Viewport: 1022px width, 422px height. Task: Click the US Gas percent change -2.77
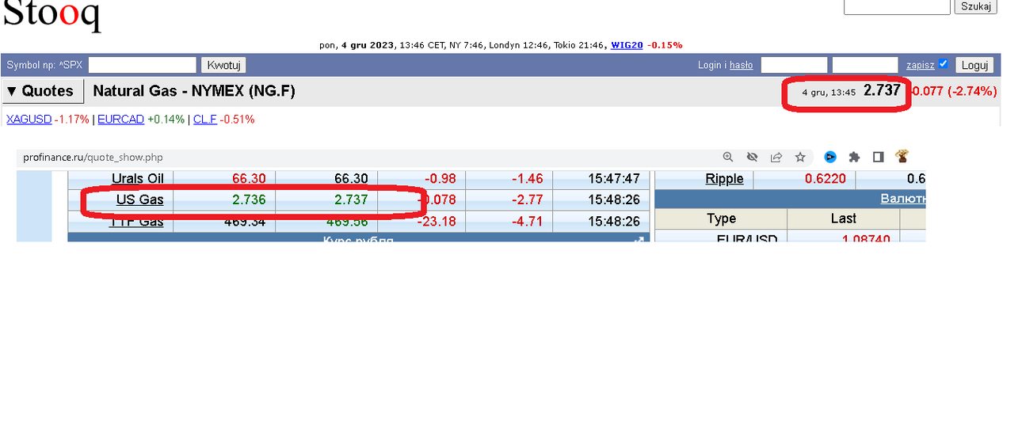527,200
